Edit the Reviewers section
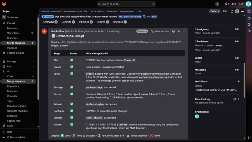 pyautogui.click(x=237, y=42)
